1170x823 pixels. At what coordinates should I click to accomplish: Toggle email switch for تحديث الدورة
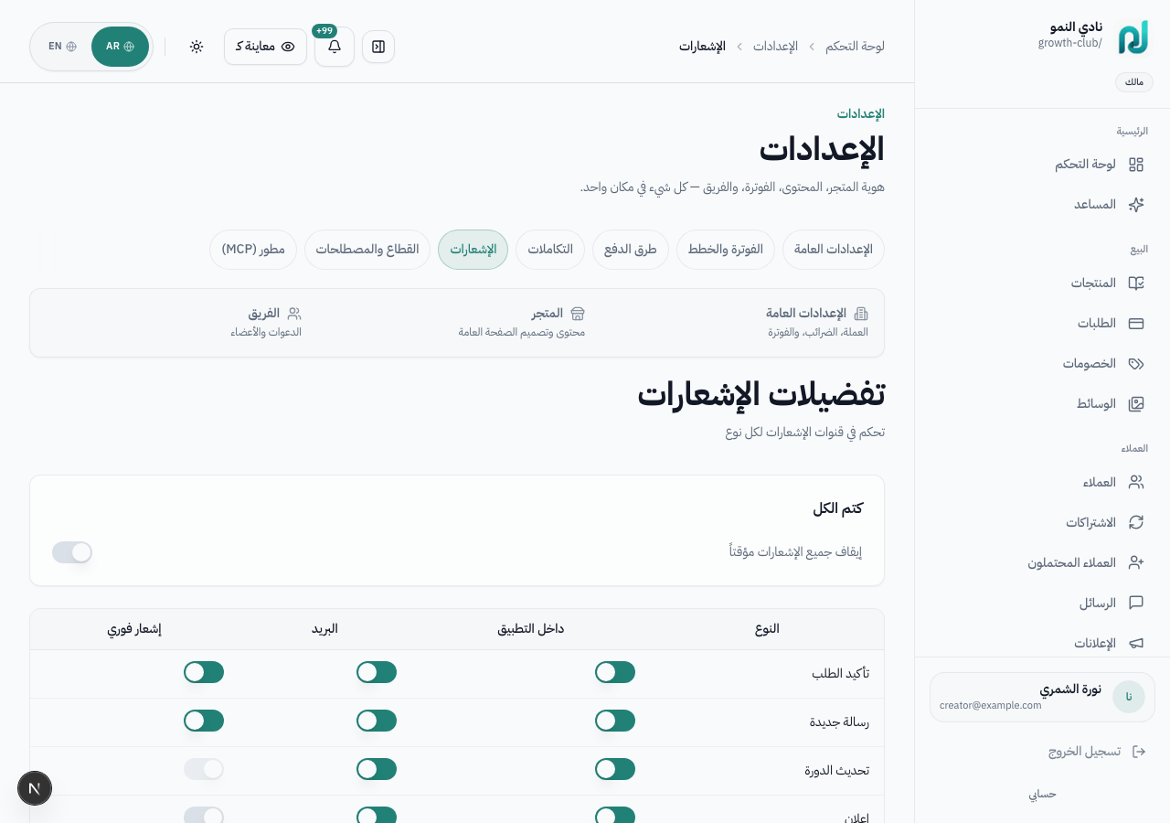tap(377, 770)
